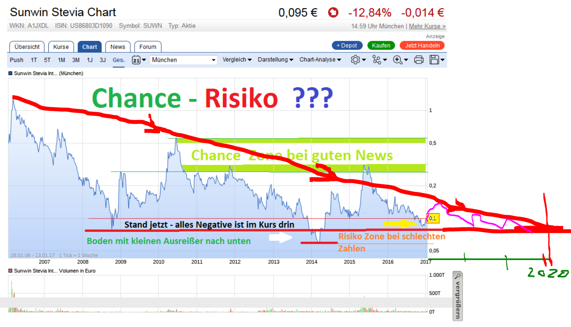Click the Symbol: SUWN text
The width and height of the screenshot is (571, 327).
pyautogui.click(x=140, y=26)
